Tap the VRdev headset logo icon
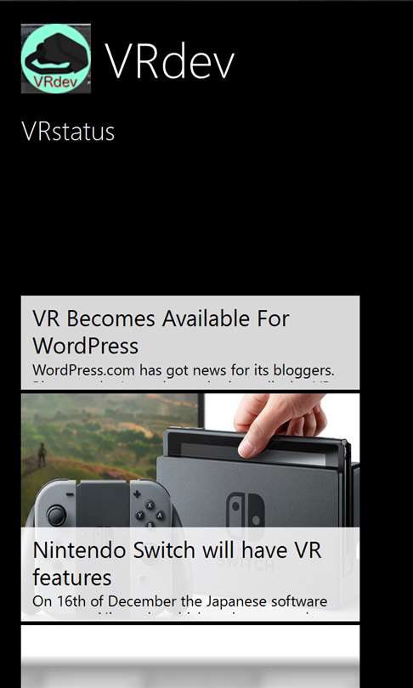Screen dimensions: 413x688 click(x=56, y=59)
